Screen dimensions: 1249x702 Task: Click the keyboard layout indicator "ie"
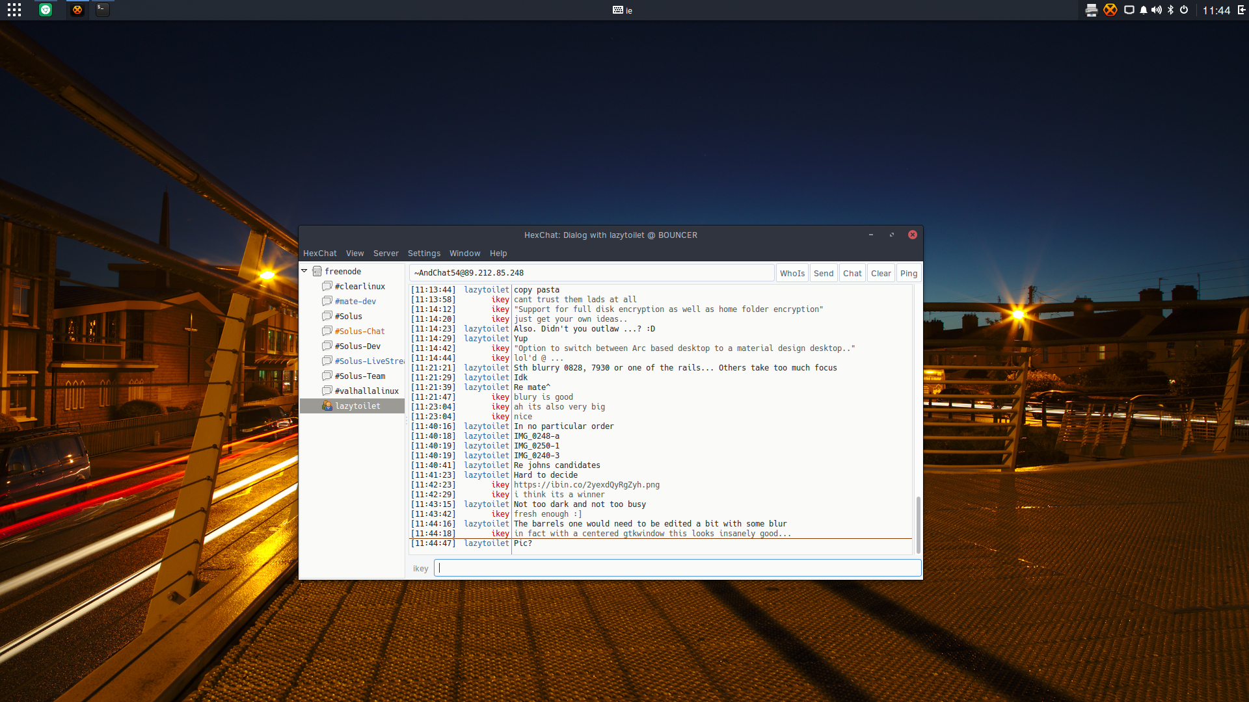coord(623,10)
